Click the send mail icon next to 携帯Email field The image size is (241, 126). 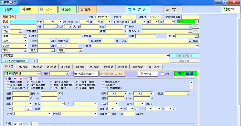(x=196, y=31)
